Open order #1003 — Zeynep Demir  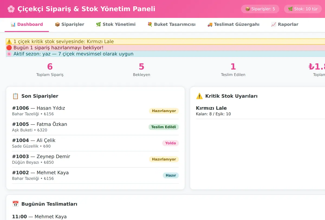click(x=95, y=159)
